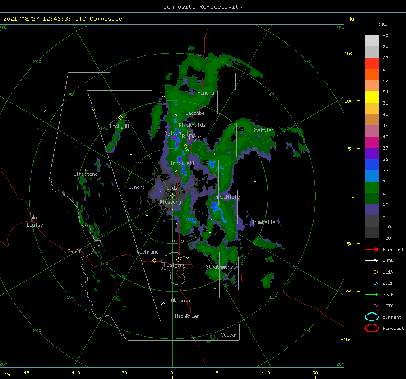The height and width of the screenshot is (379, 406).
Task: Click the Drumheller town label
Action: coord(265,222)
